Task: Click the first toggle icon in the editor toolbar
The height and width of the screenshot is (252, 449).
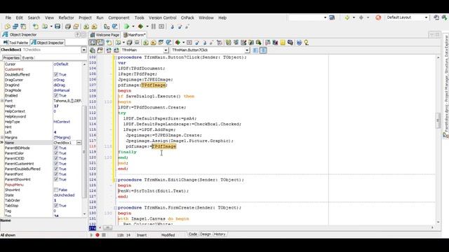Action: (93, 43)
